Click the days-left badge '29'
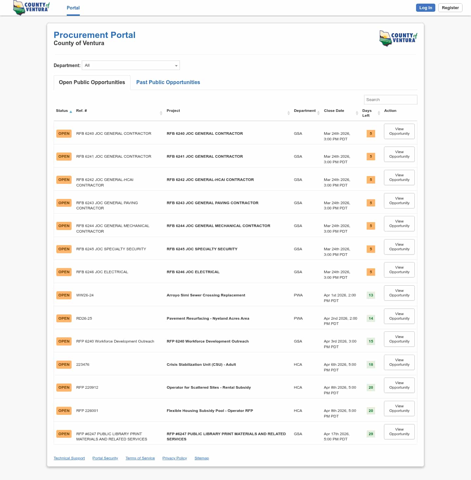This screenshot has width=471, height=480. click(x=371, y=434)
